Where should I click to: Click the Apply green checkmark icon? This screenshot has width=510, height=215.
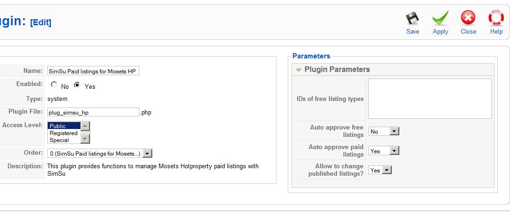pos(440,19)
